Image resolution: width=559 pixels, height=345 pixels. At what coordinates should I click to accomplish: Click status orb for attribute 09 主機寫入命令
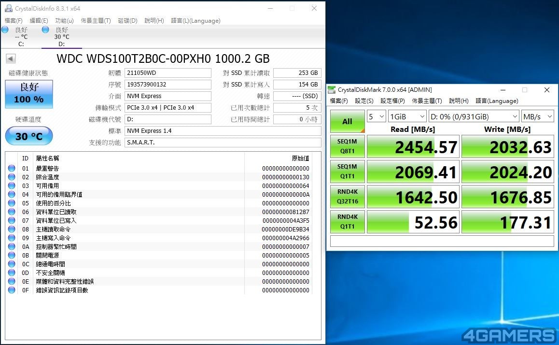point(12,238)
